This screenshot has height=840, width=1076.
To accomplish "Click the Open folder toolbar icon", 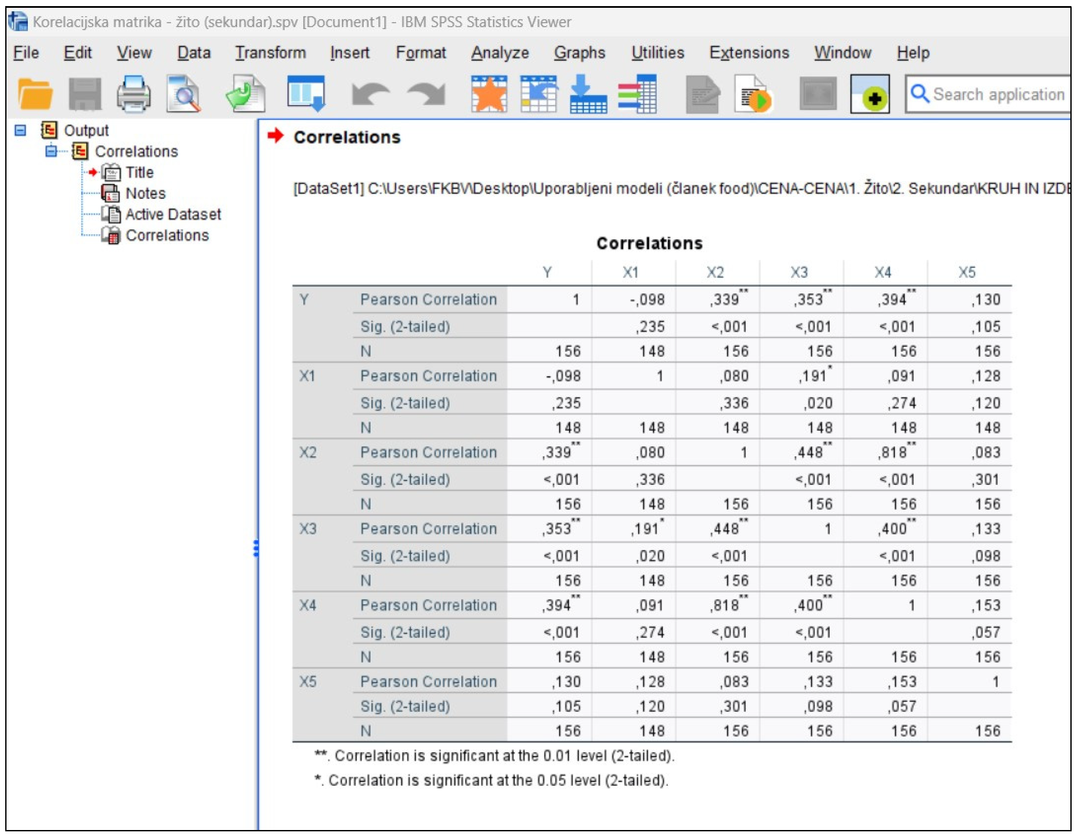I will [x=35, y=94].
